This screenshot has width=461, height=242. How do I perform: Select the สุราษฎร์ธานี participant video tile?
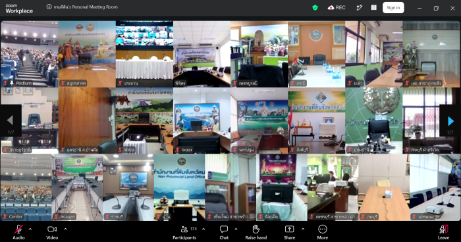(30, 121)
